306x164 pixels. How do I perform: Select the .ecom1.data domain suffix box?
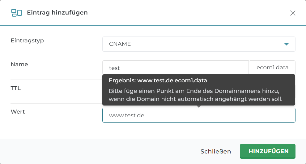pos(272,68)
